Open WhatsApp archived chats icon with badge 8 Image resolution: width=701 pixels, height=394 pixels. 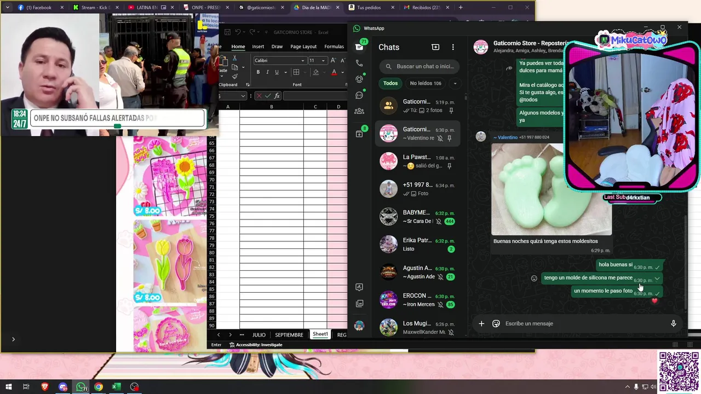[359, 134]
